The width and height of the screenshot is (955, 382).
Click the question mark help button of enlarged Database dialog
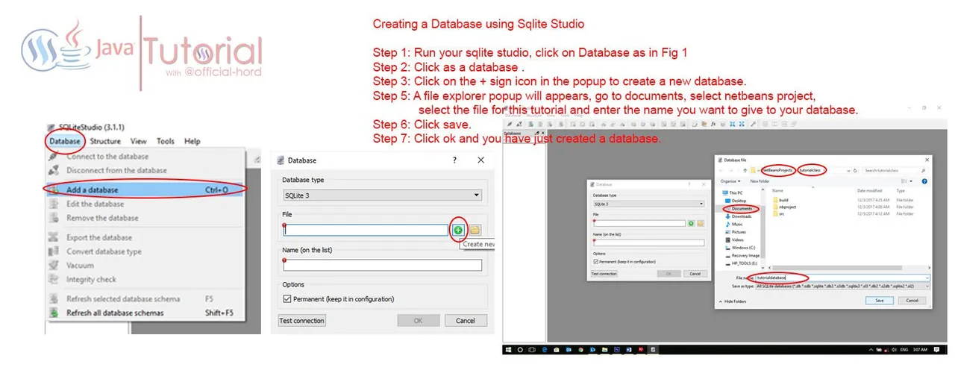pyautogui.click(x=455, y=160)
